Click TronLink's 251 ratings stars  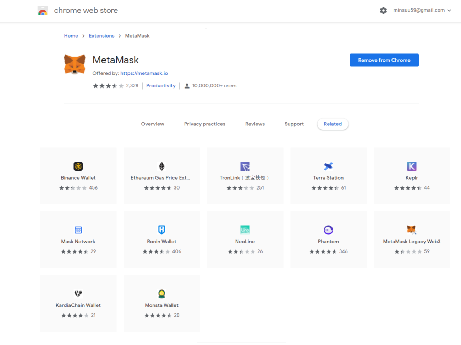coord(240,188)
